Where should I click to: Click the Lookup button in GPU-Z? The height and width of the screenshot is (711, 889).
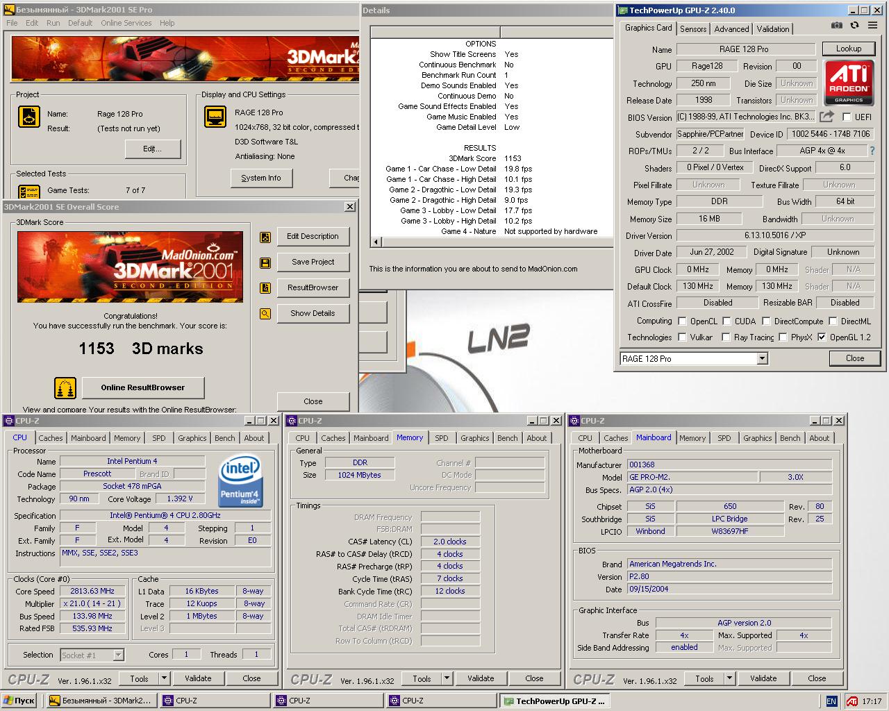(848, 49)
